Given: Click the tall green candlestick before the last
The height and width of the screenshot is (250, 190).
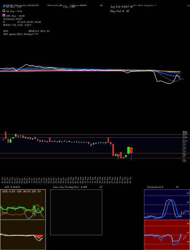Looking at the screenshot, I should [128, 150].
